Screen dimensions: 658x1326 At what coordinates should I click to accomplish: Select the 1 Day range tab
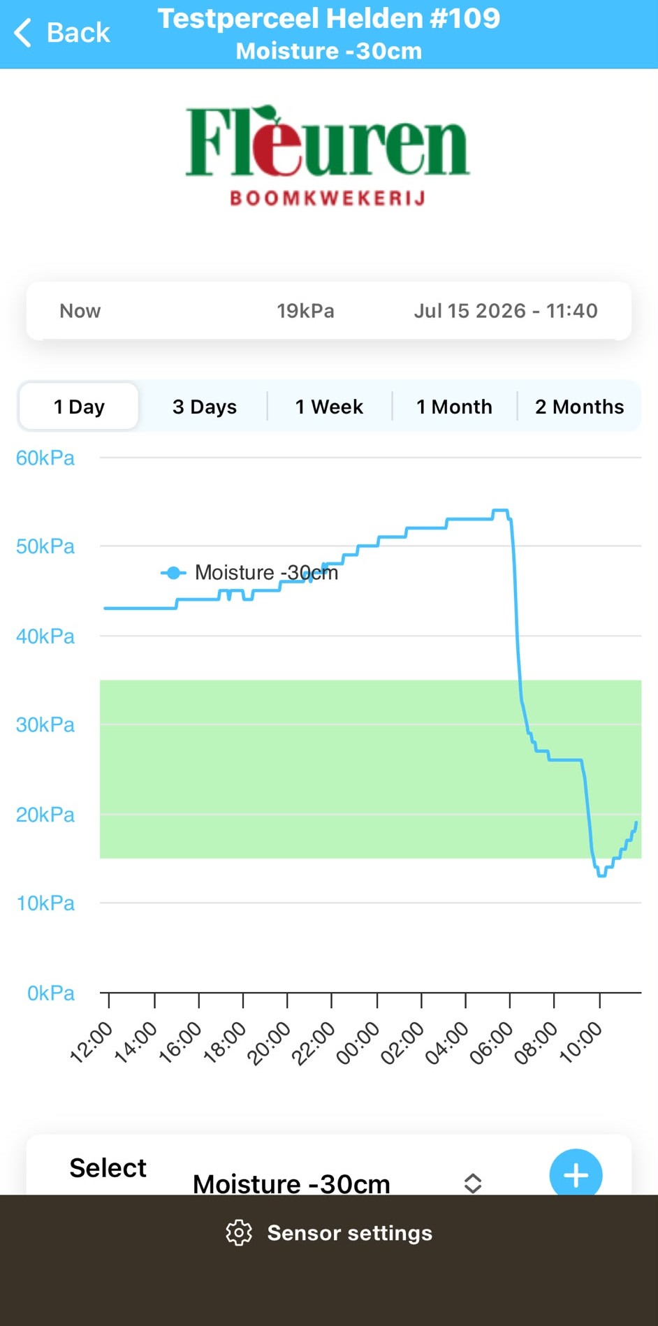pos(79,407)
